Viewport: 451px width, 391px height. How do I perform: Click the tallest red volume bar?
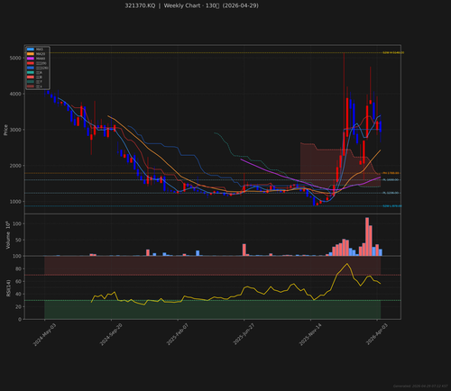[367, 237]
